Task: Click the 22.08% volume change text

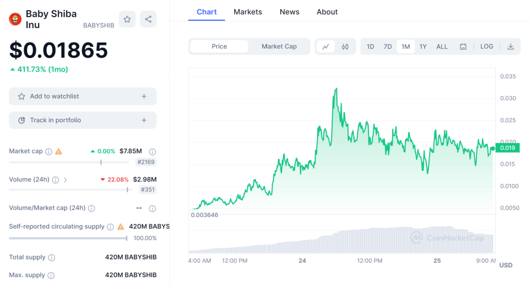Action: tap(118, 180)
